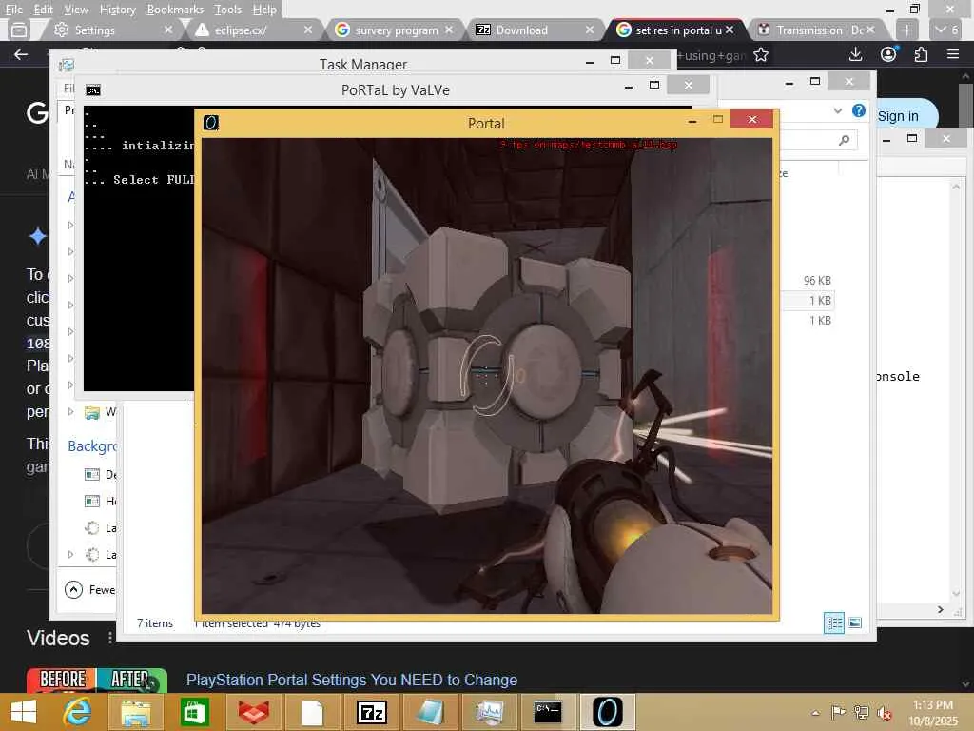Go back using the browser back arrow
Image resolution: width=974 pixels, height=731 pixels.
21,54
